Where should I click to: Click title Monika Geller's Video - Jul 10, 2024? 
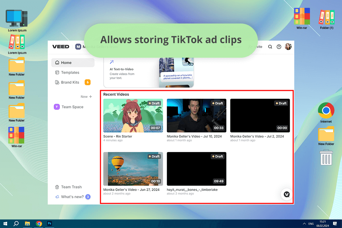click(x=194, y=136)
